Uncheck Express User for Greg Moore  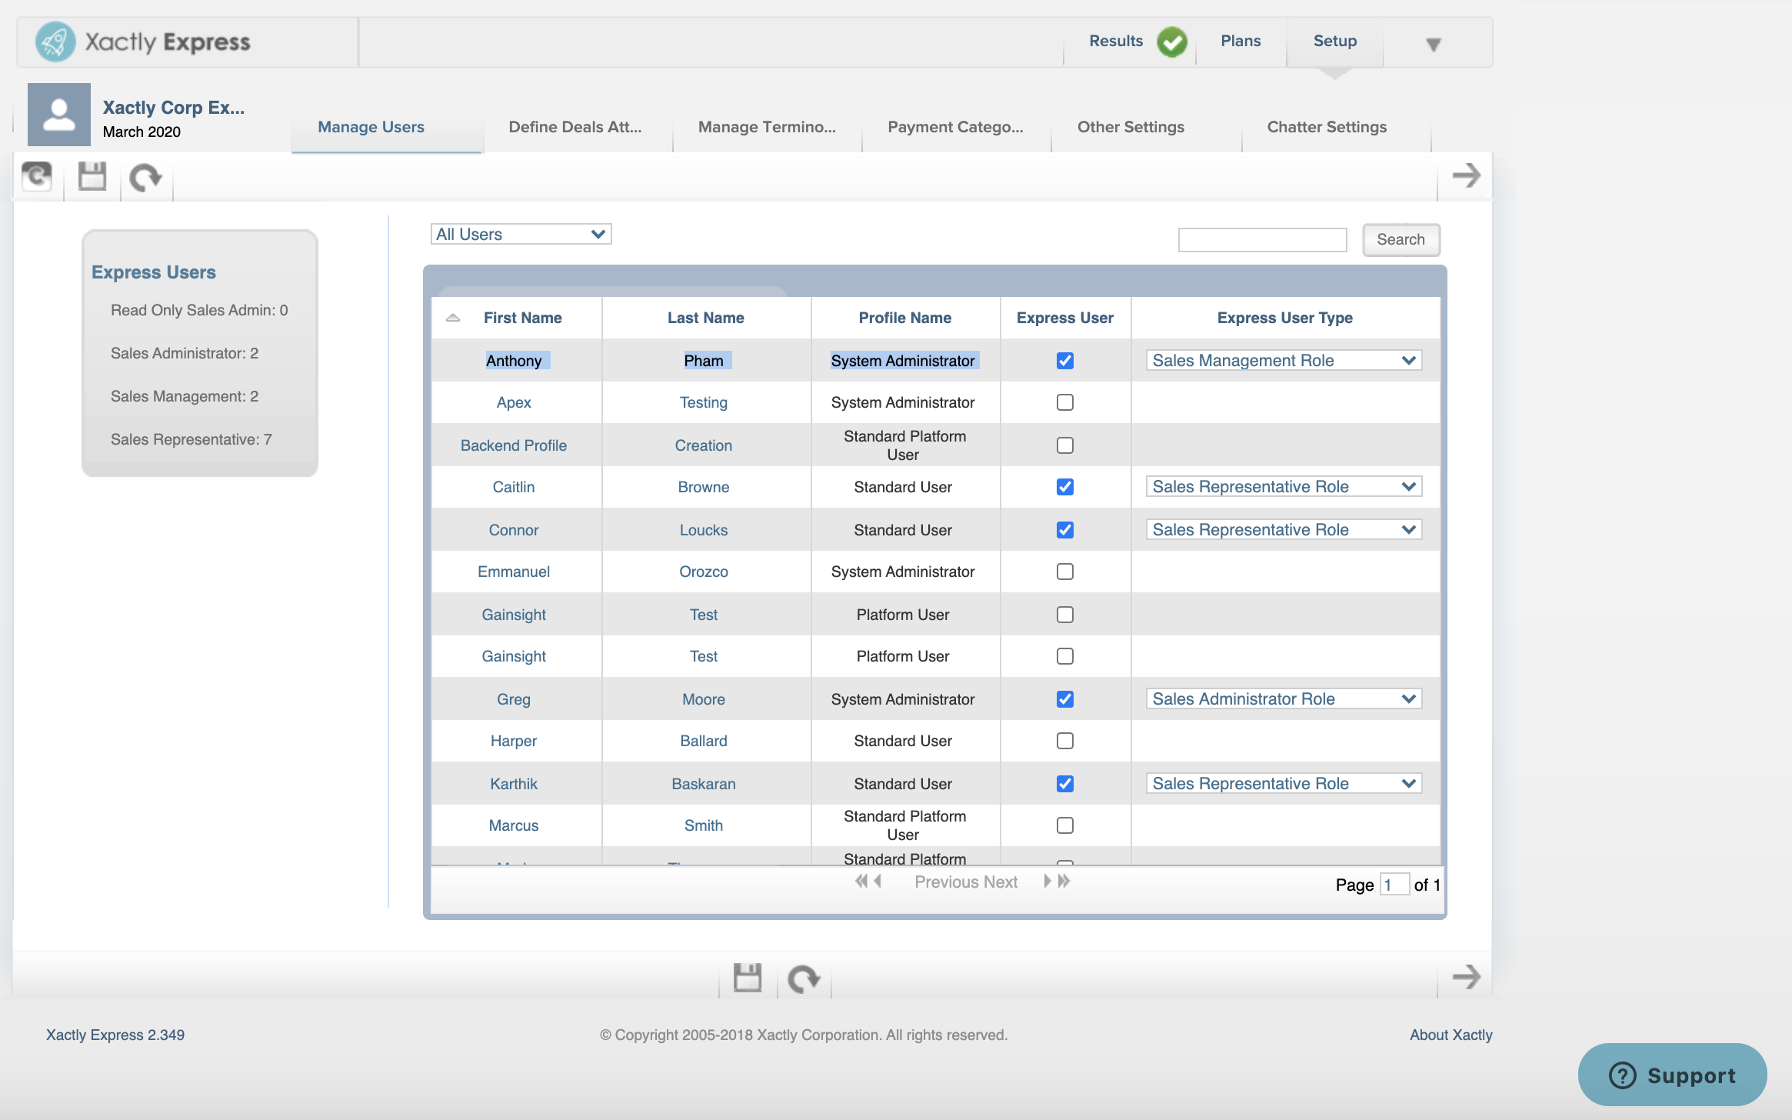coord(1065,699)
